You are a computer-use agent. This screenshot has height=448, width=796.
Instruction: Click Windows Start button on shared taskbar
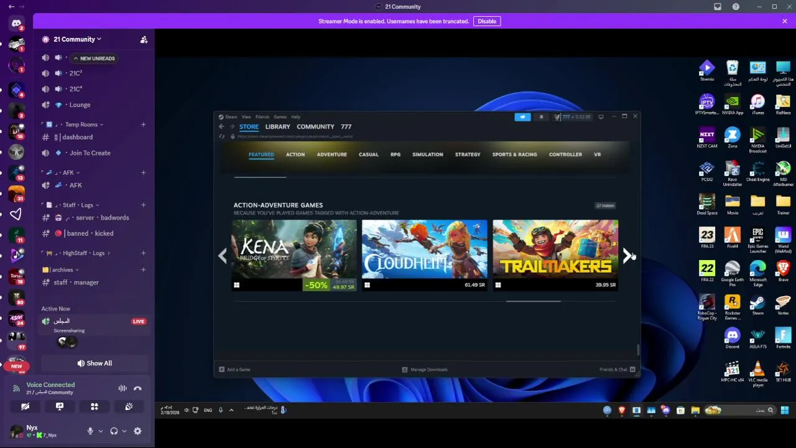pos(785,410)
